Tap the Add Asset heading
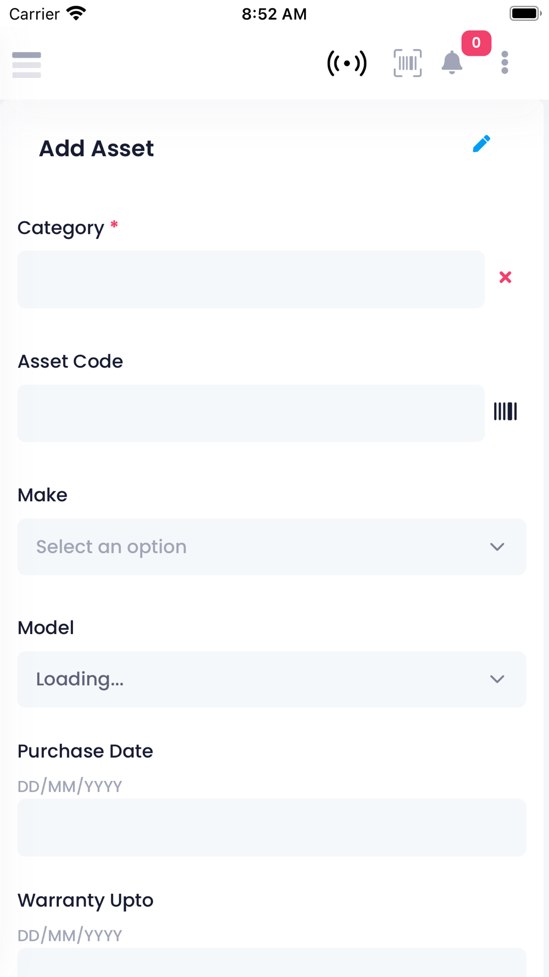549x977 pixels. pyautogui.click(x=97, y=148)
